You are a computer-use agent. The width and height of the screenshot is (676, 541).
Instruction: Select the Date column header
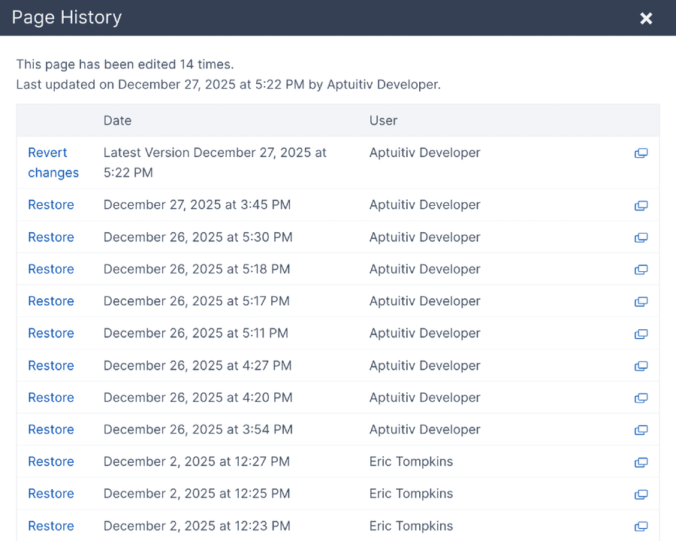click(x=117, y=120)
